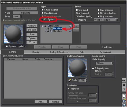Open help with the question mark button

[124, 89]
